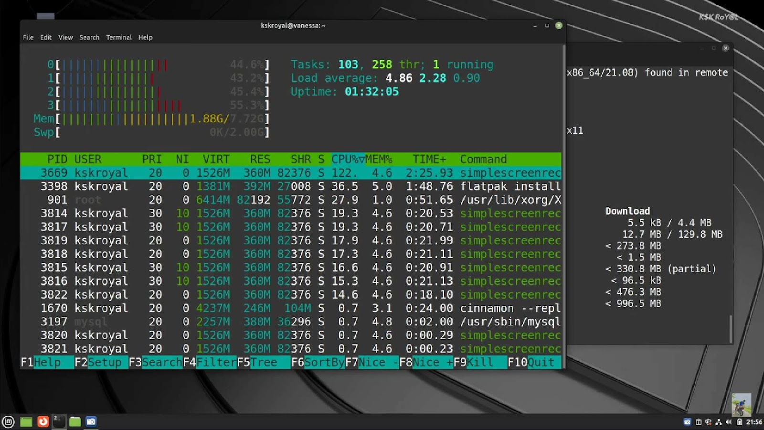Click the Mem usage meter bar

[151, 118]
